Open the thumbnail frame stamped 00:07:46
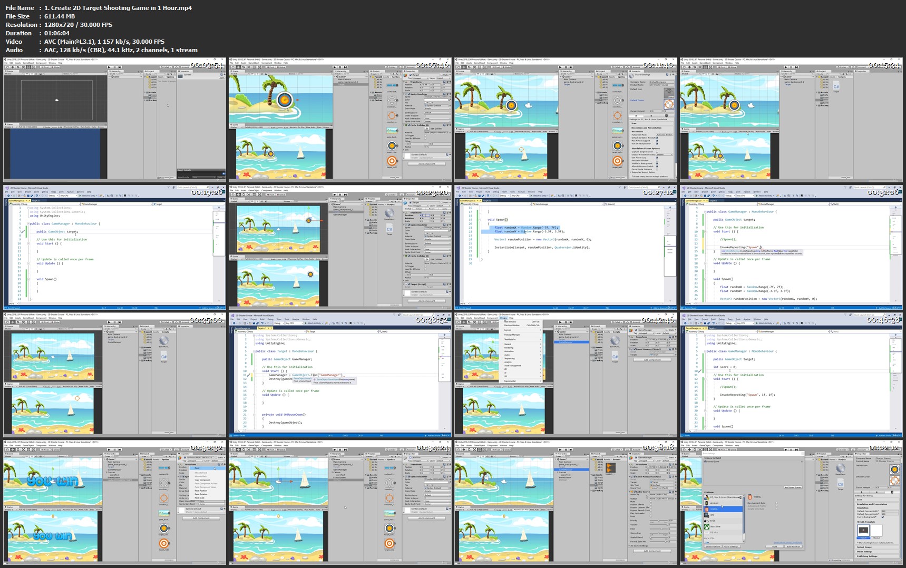Viewport: 906px width, 568px height. [x=340, y=120]
